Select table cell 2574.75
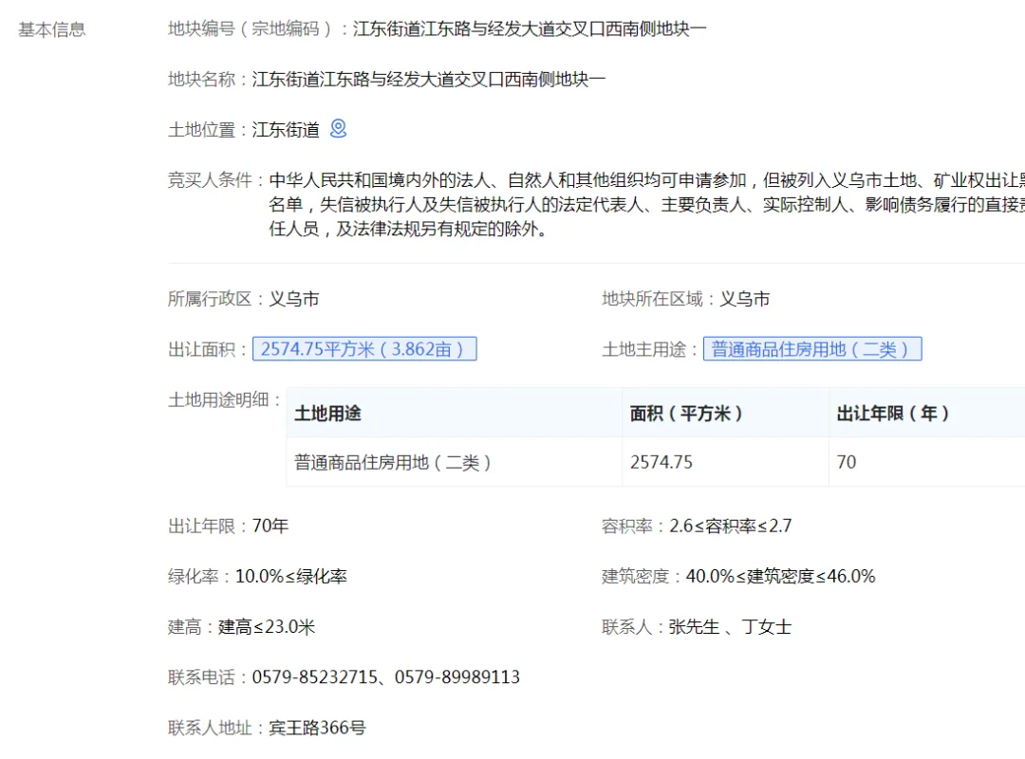 pyautogui.click(x=725, y=462)
